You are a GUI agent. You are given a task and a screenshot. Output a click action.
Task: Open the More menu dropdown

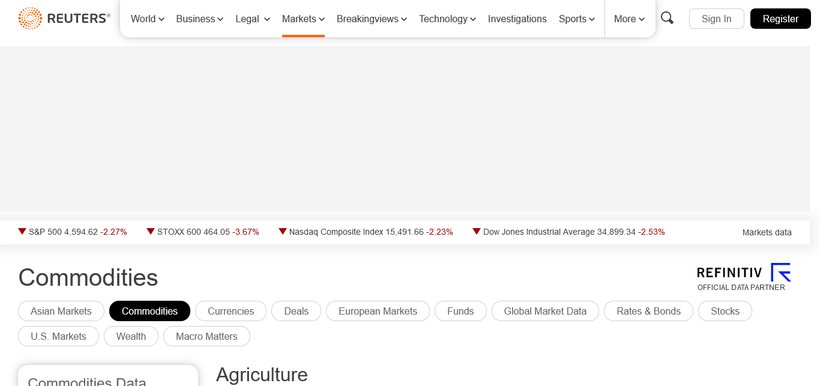(x=629, y=19)
